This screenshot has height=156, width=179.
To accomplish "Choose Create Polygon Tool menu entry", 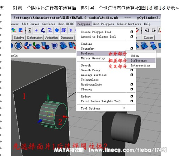I will [x=96, y=32].
